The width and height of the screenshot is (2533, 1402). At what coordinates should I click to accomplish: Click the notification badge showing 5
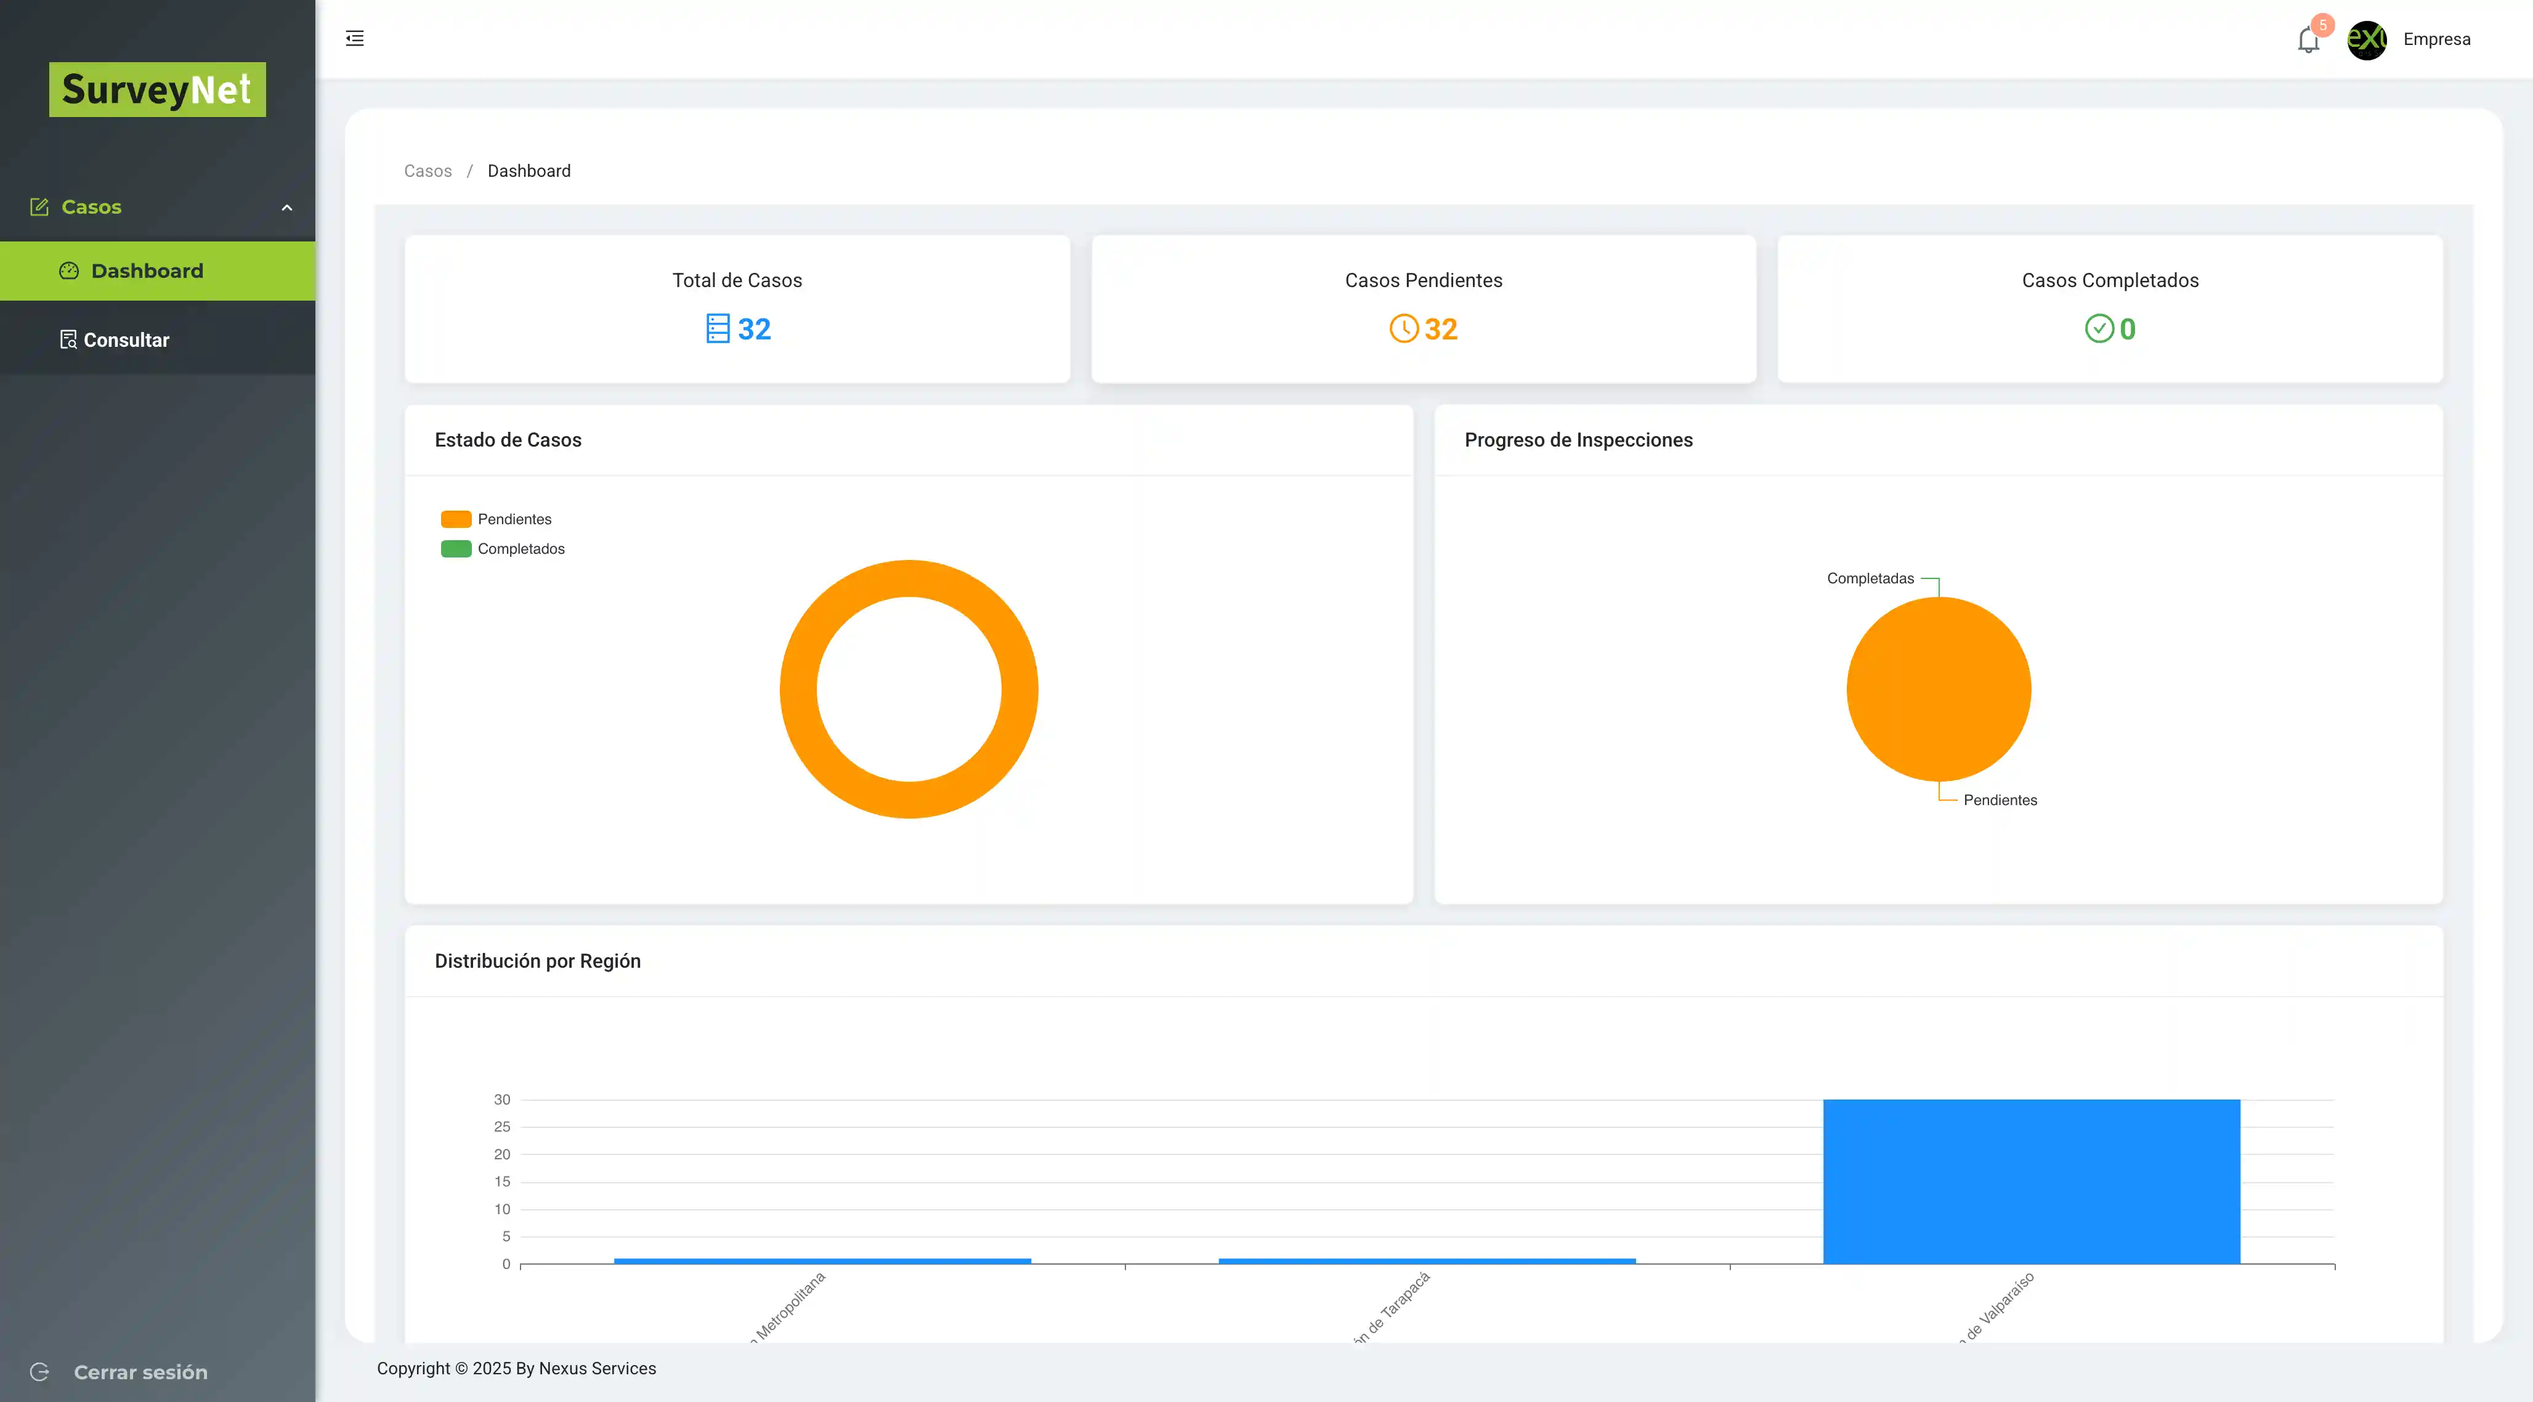click(x=2322, y=25)
